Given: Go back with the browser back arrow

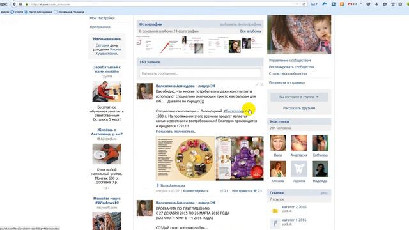Looking at the screenshot, I should click(14, 4).
